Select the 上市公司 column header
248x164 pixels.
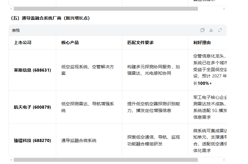coord(32,43)
